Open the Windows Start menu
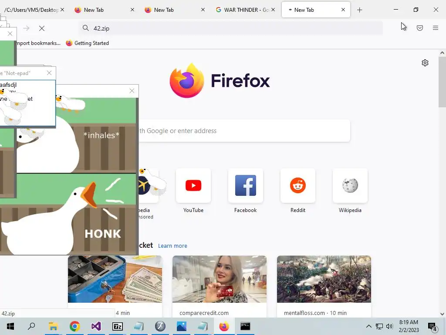The image size is (446, 335). [10, 326]
